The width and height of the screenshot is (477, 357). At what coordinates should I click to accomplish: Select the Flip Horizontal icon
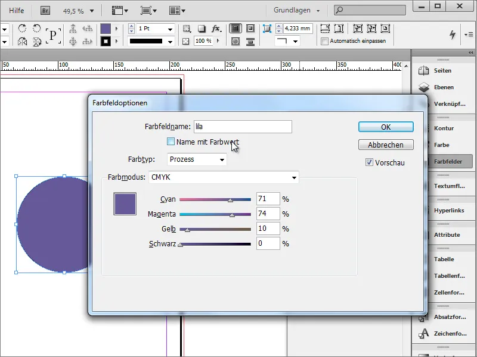point(22,41)
